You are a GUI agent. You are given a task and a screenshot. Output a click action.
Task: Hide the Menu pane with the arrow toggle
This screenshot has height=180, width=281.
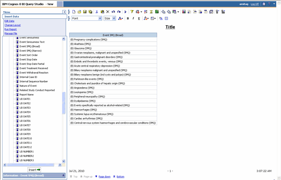tap(64, 12)
